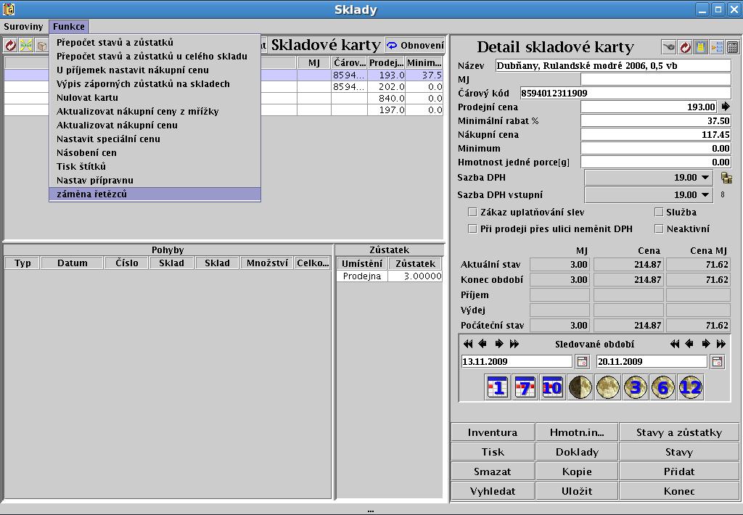
Task: Select the 7-day calendar period icon
Action: [525, 387]
